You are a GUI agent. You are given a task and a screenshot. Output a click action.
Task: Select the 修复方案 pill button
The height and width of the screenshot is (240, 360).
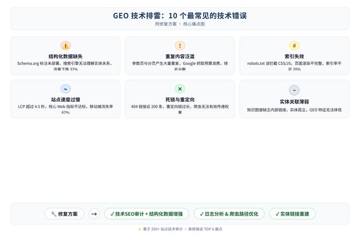(64, 214)
